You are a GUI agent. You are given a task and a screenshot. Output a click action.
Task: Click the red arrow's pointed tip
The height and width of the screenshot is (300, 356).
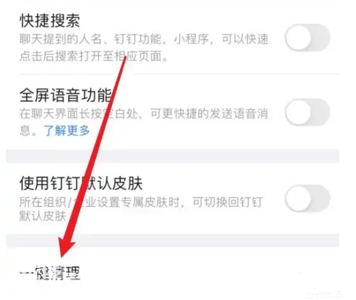click(62, 257)
